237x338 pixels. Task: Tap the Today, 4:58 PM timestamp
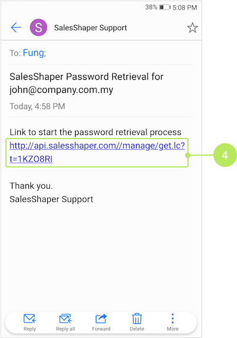[37, 107]
